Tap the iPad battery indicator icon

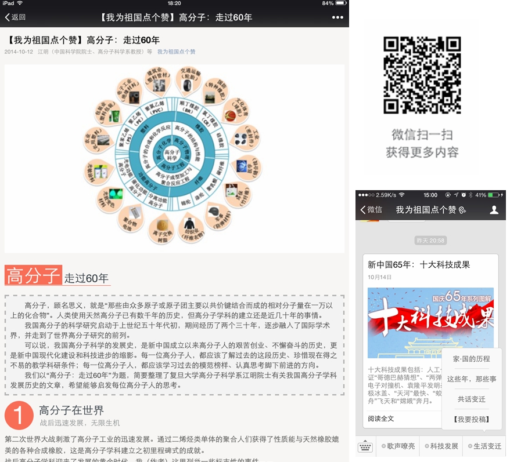(x=341, y=3)
